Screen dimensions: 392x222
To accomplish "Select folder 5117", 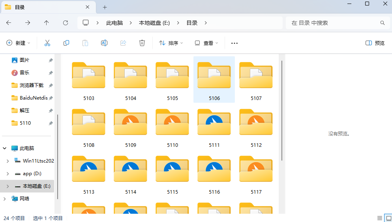I will [x=256, y=174].
